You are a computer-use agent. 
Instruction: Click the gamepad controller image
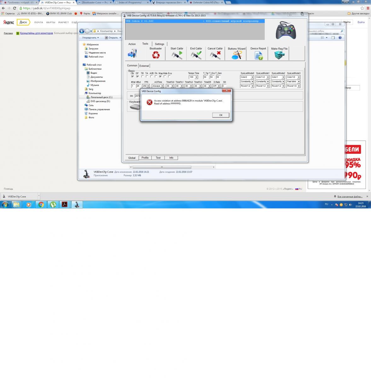click(286, 30)
